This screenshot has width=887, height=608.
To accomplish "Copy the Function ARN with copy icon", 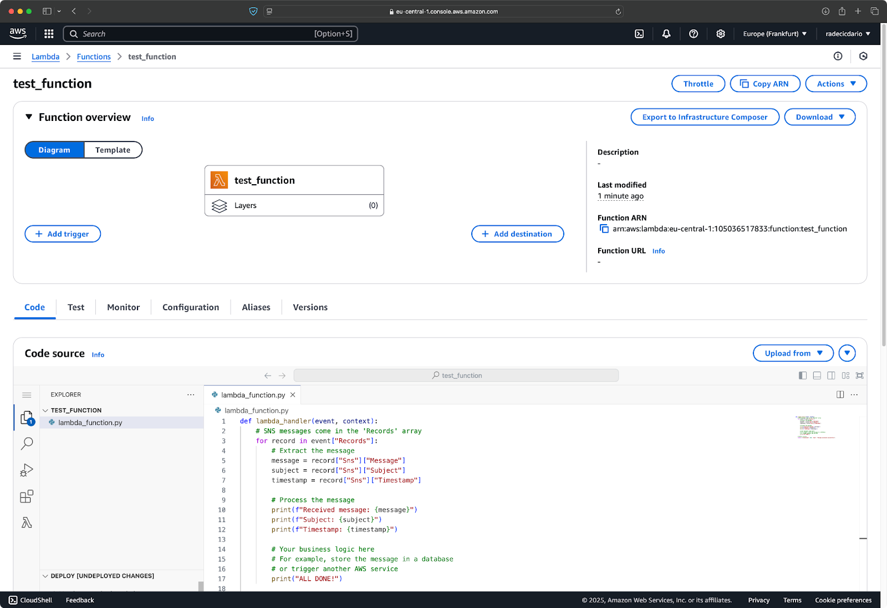I will click(x=604, y=229).
